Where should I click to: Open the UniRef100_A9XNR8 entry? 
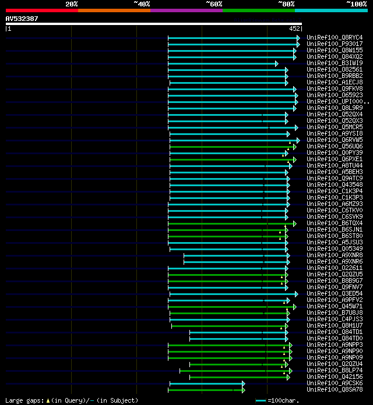point(335,255)
